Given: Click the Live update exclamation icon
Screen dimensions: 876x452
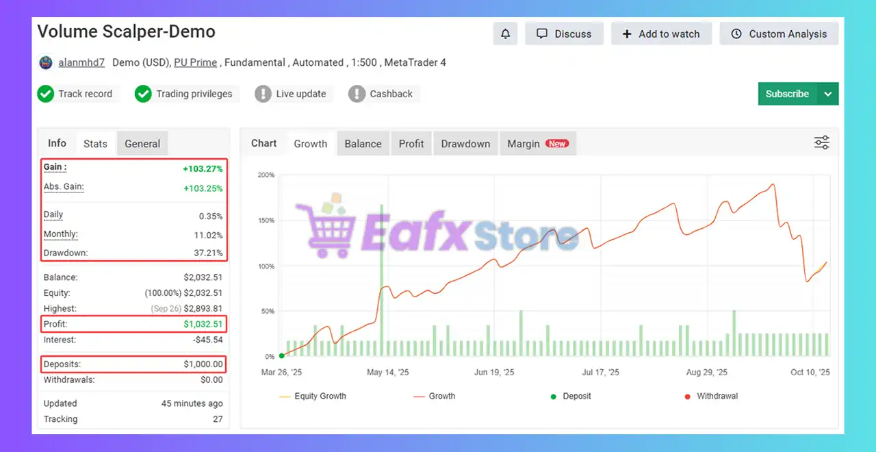Looking at the screenshot, I should pos(263,94).
